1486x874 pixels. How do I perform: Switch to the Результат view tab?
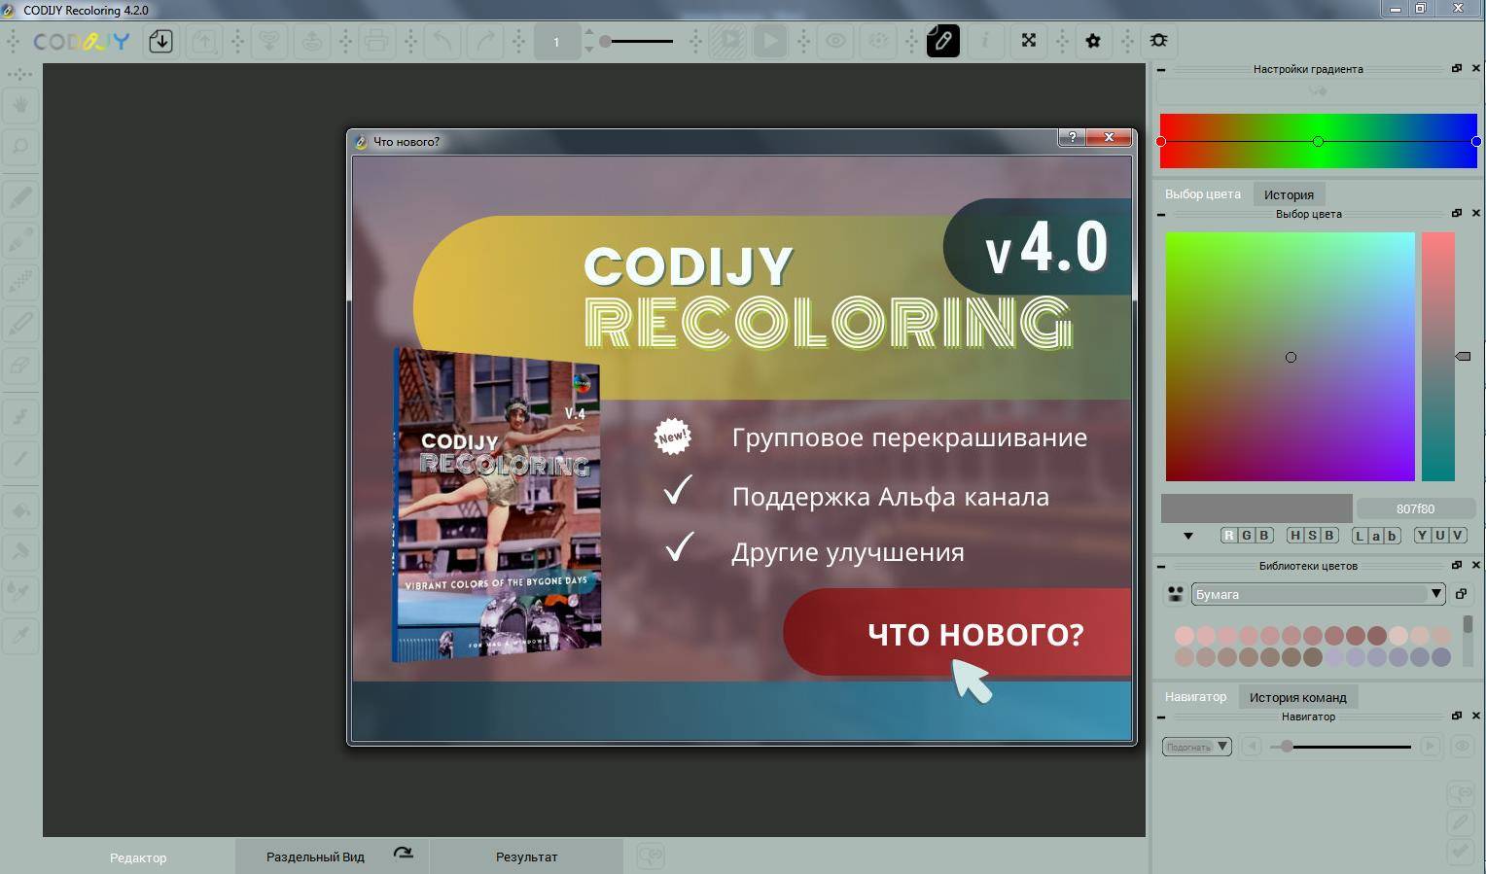(x=526, y=857)
